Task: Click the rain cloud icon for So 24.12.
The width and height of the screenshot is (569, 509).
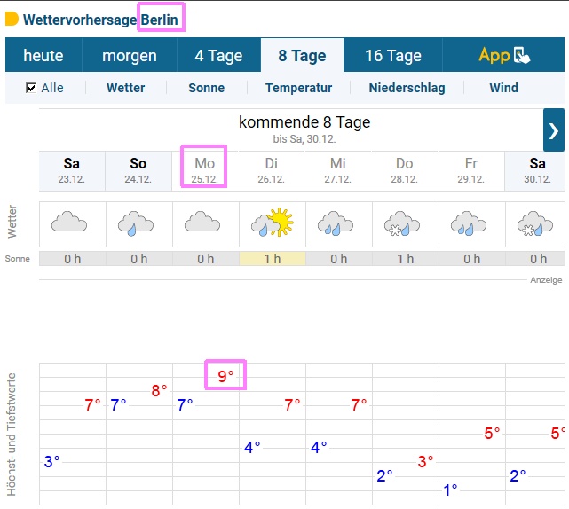Action: (x=136, y=223)
